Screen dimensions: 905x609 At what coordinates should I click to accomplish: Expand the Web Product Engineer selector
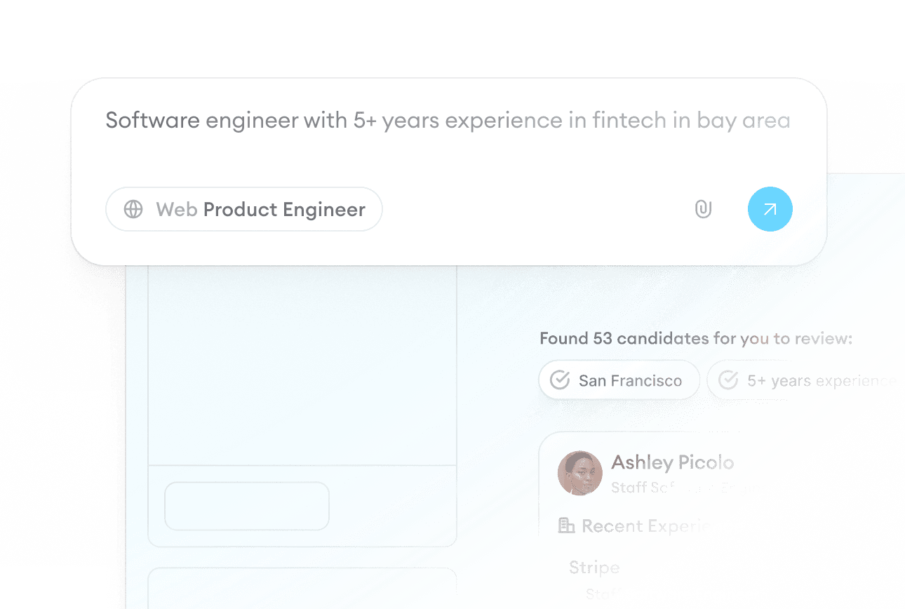[243, 209]
